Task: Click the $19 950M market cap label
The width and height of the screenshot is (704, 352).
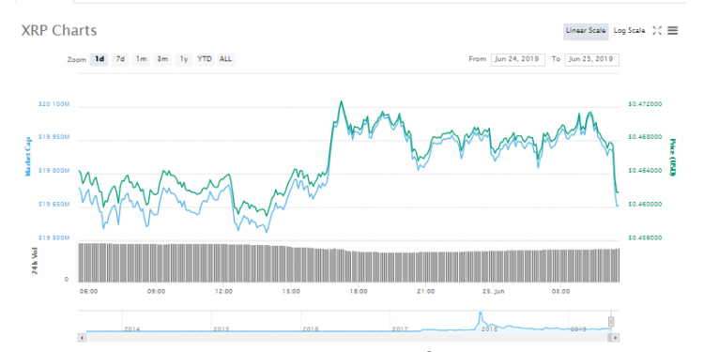Action: tap(54, 137)
